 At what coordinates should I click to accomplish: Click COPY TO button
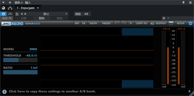[142, 23]
